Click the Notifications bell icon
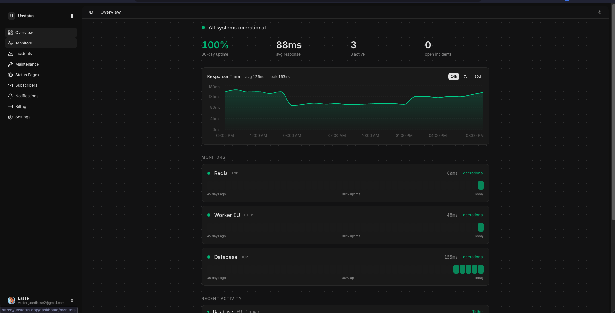615x313 pixels. (10, 96)
